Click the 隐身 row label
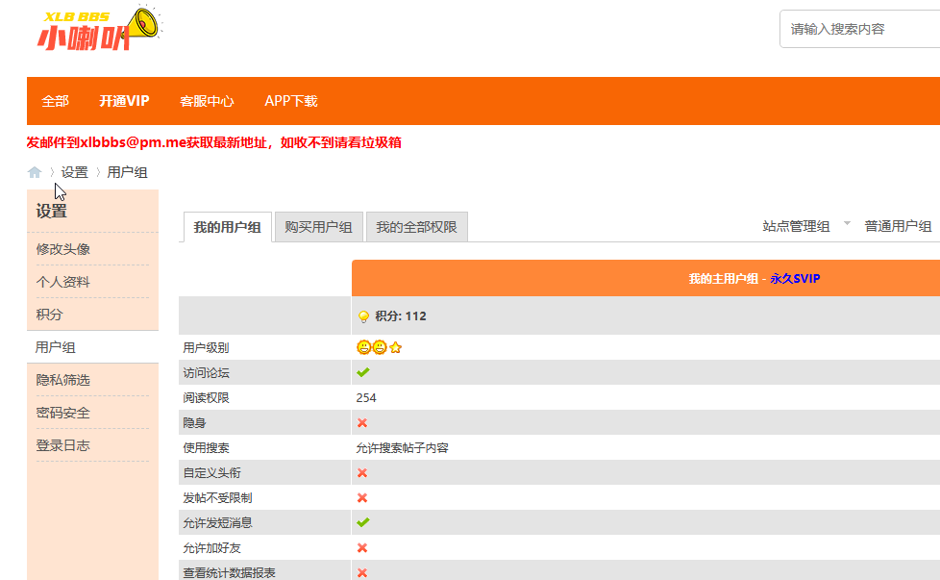This screenshot has width=940, height=580. point(194,423)
